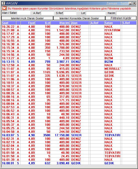Click time 16:06:52

click(x=8, y=111)
